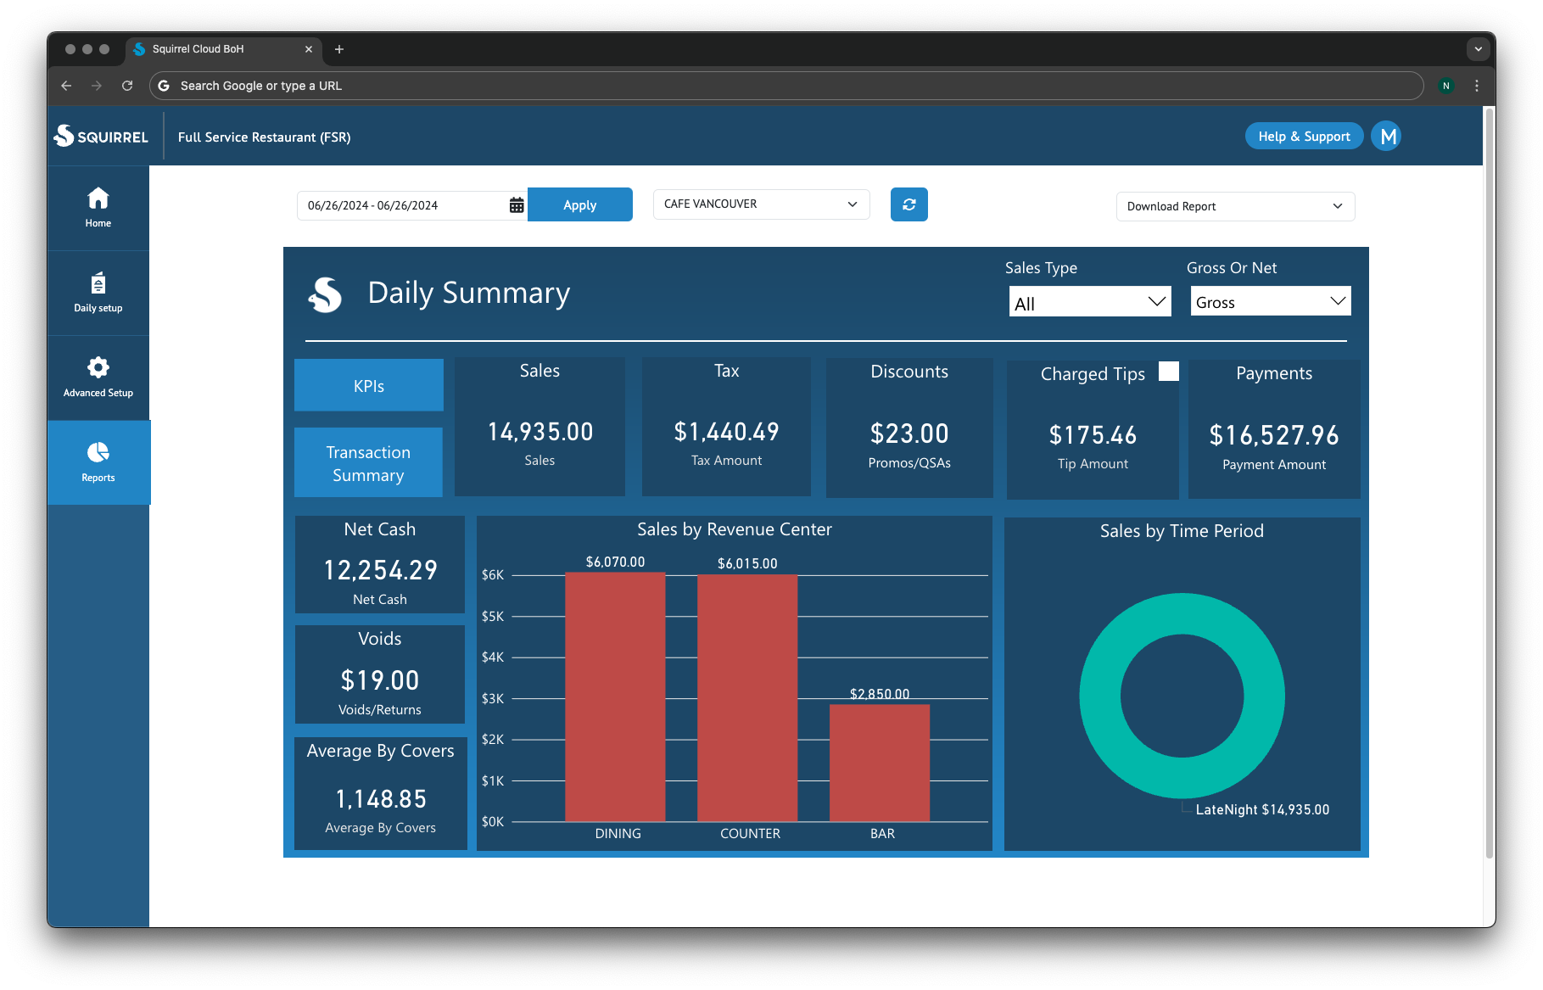Click the Apply button
Image resolution: width=1543 pixels, height=990 pixels.
tap(579, 205)
